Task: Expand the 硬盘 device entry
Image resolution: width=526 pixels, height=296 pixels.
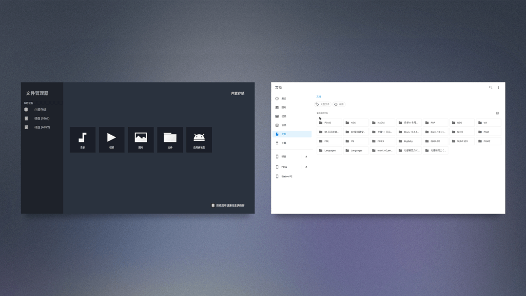Action: pyautogui.click(x=306, y=157)
